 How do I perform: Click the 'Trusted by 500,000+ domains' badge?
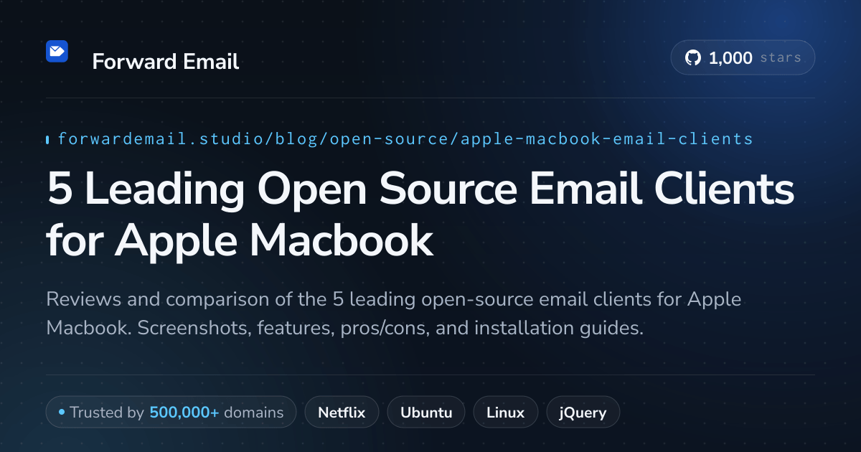(x=171, y=413)
